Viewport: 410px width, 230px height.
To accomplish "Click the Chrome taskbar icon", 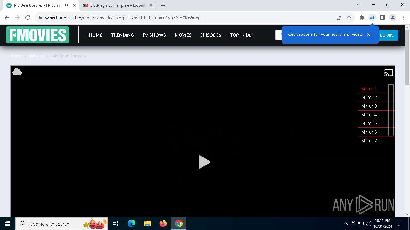I will 179,224.
